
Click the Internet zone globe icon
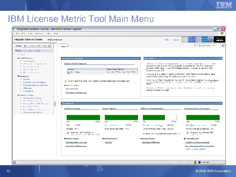point(199,162)
